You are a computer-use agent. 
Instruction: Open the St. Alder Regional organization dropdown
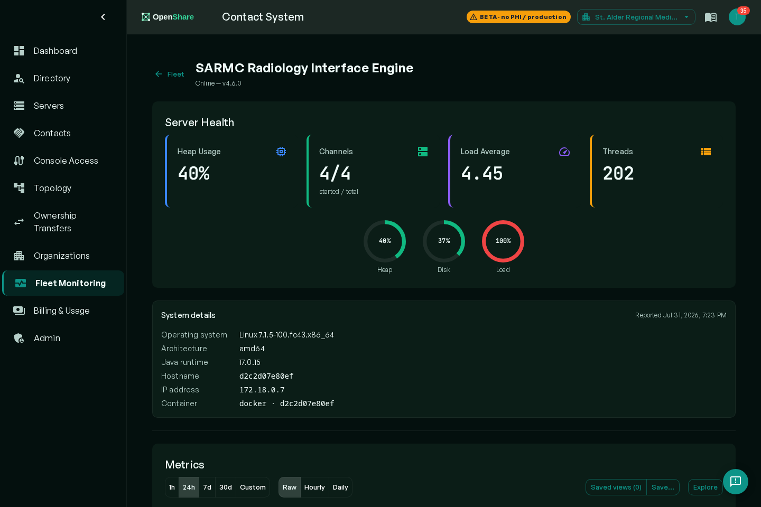pos(636,17)
